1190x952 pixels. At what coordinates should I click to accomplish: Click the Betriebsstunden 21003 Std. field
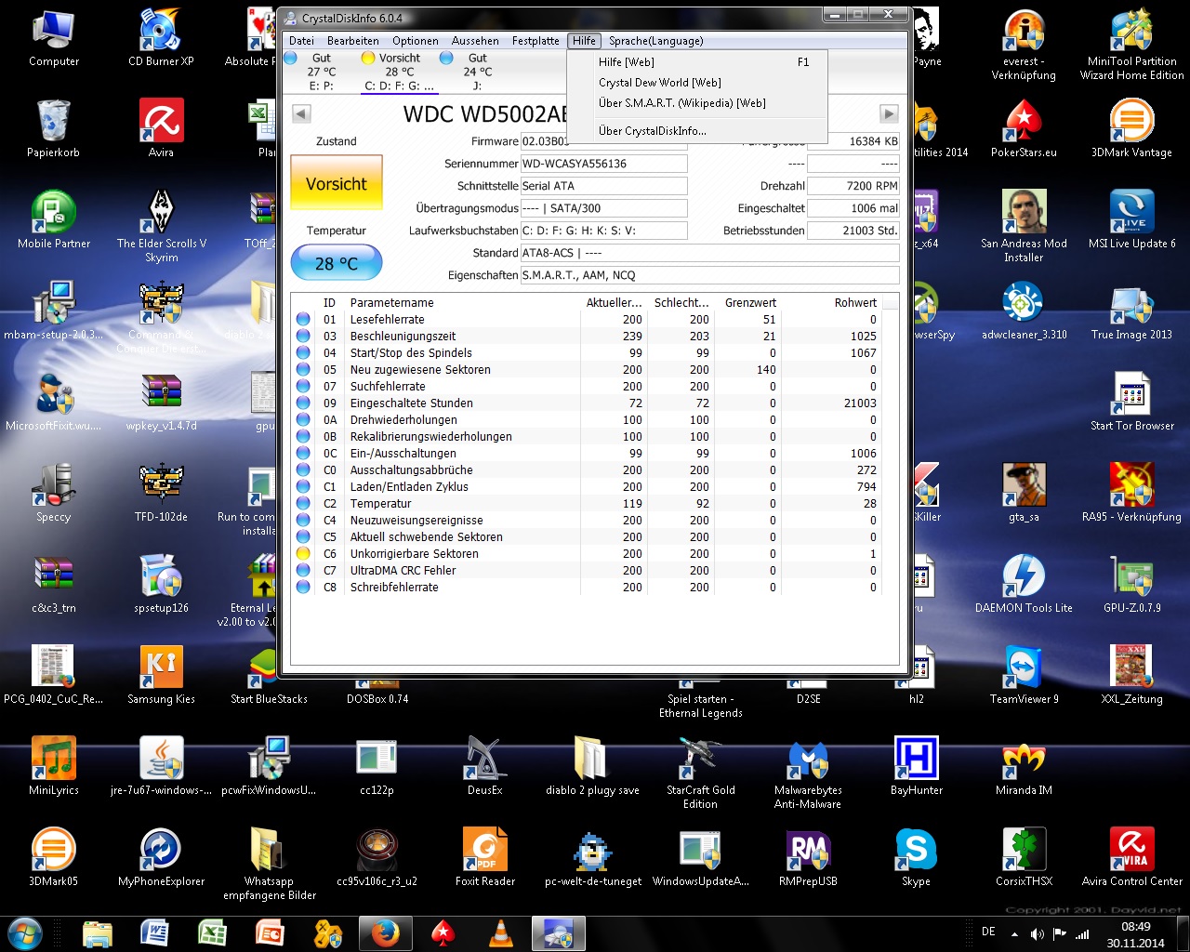(x=853, y=231)
